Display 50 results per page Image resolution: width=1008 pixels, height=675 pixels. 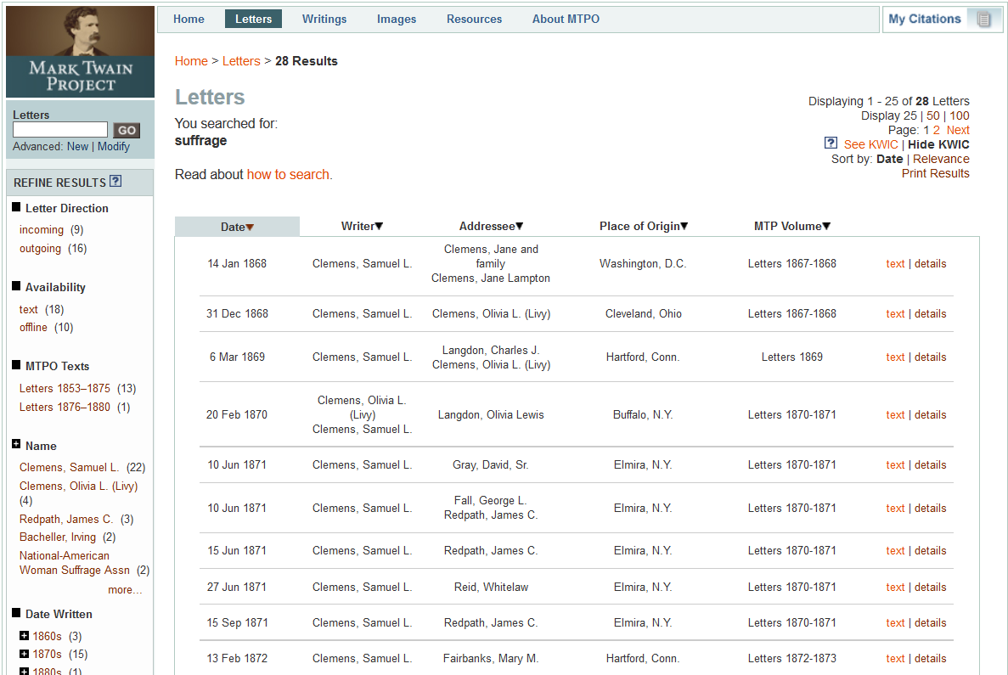point(932,115)
